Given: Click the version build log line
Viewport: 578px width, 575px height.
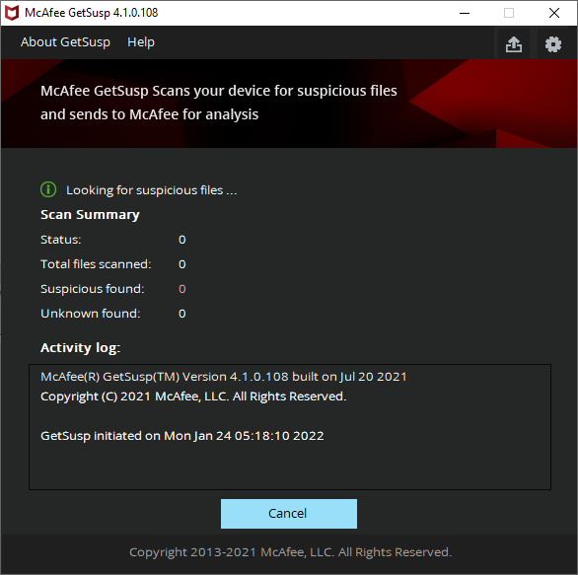Looking at the screenshot, I should [223, 377].
